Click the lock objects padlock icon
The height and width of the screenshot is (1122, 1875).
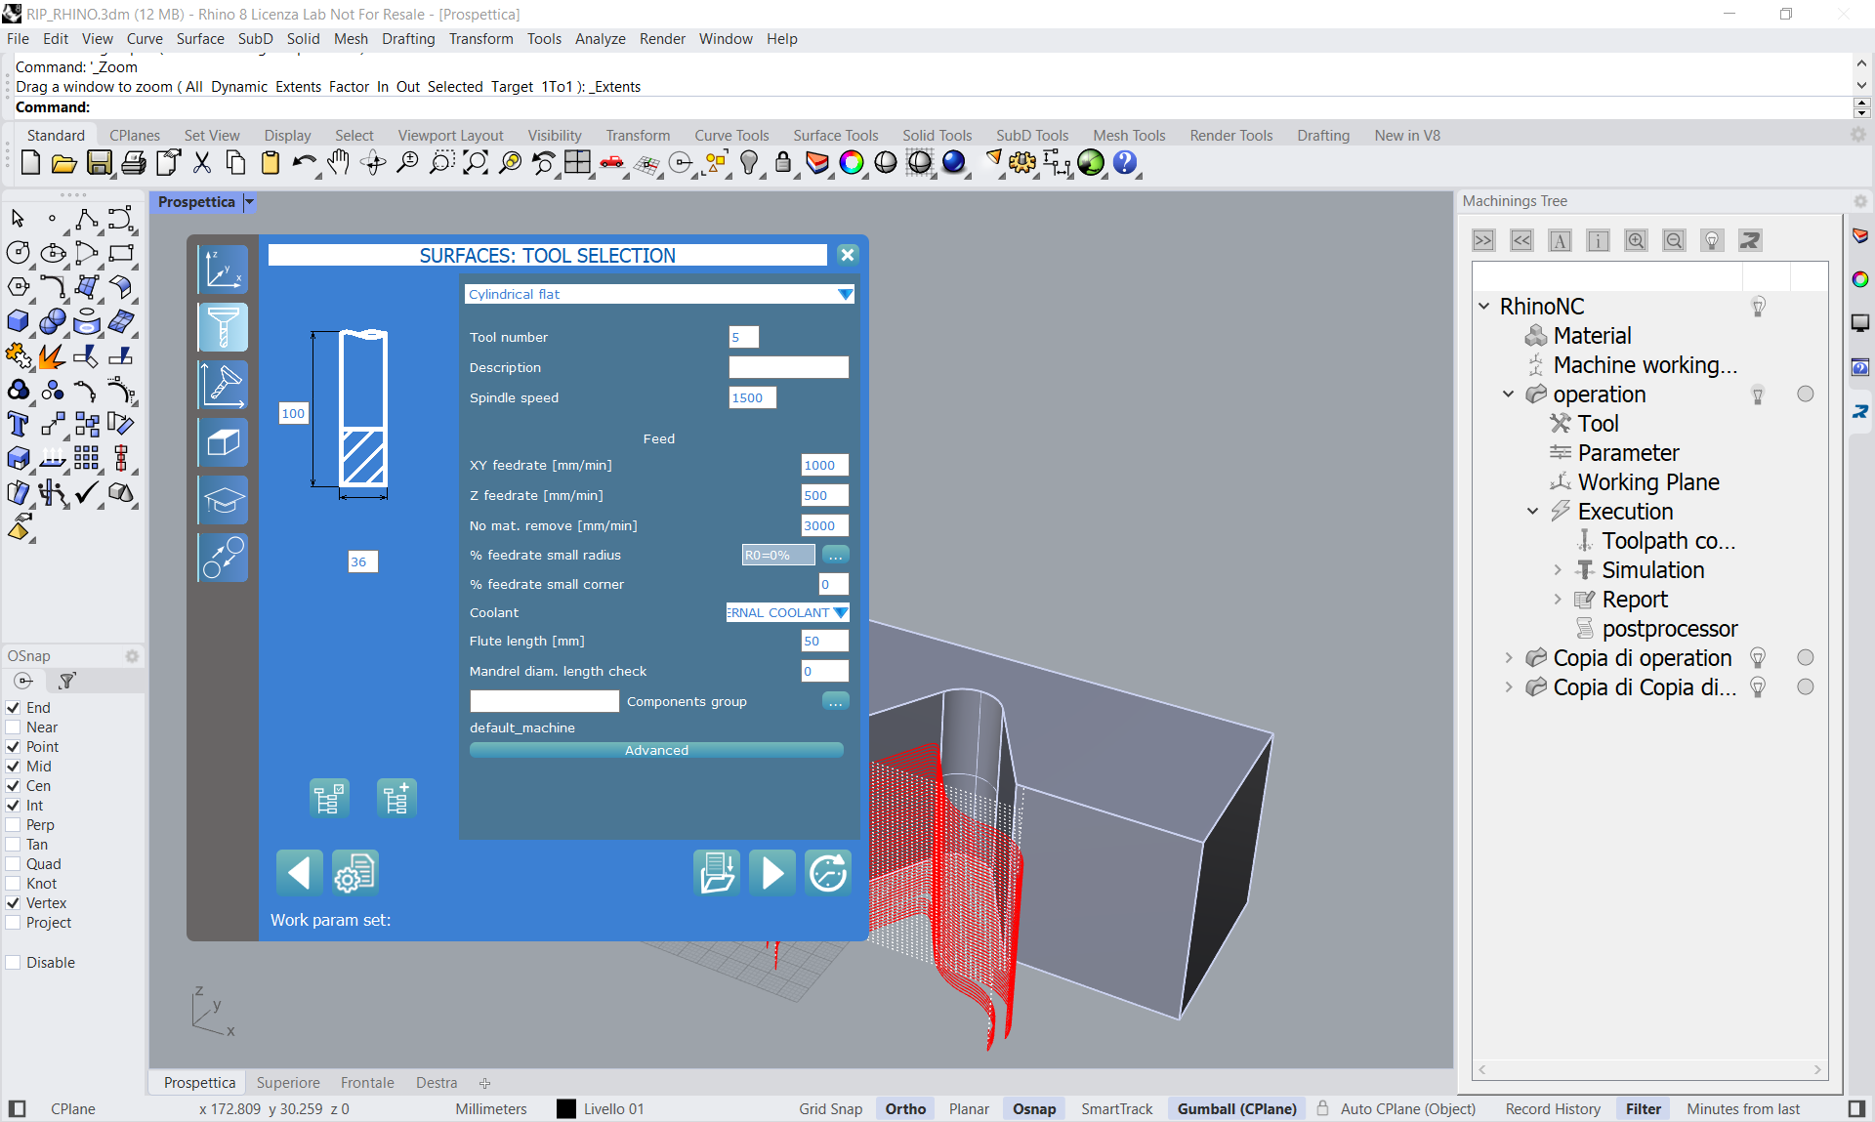[783, 163]
